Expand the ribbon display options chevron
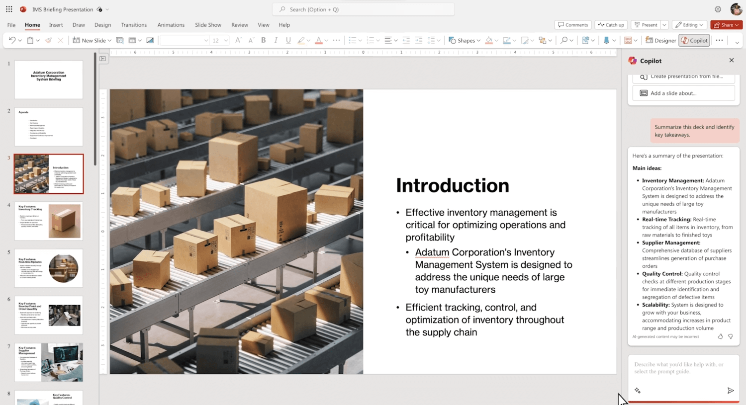Viewport: 746px width, 405px height. point(737,42)
